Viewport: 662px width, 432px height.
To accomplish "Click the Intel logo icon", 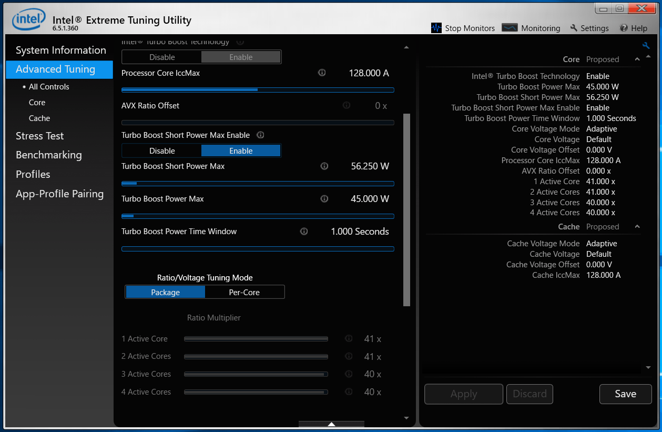I will pos(29,20).
